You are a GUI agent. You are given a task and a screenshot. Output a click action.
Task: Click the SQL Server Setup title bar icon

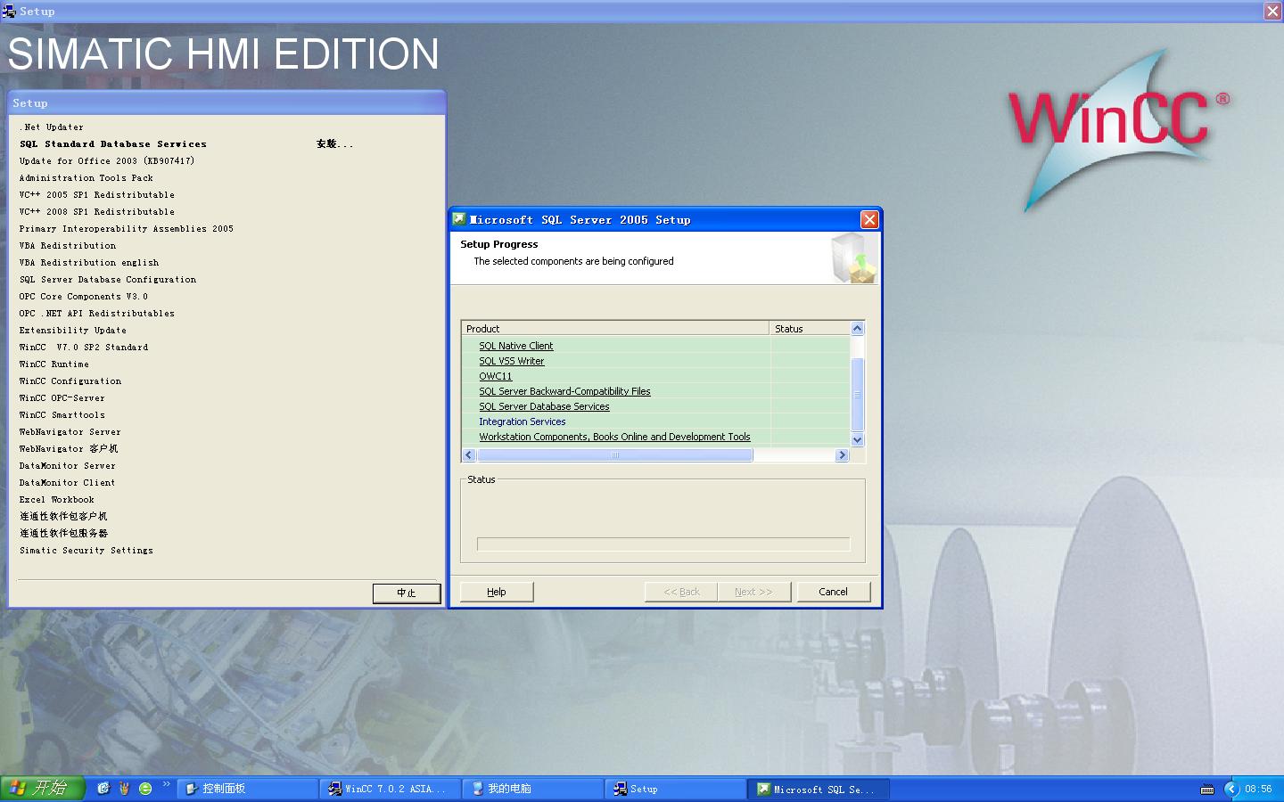[x=459, y=219]
